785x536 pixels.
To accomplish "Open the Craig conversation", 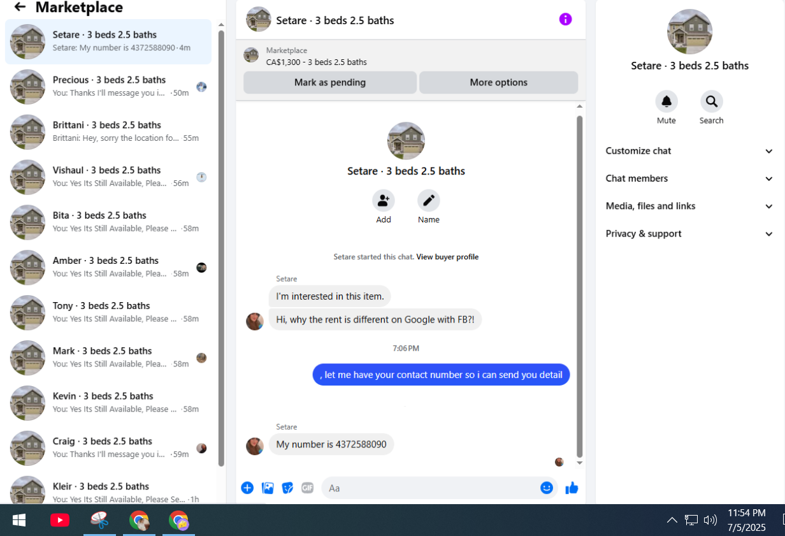I will point(108,449).
